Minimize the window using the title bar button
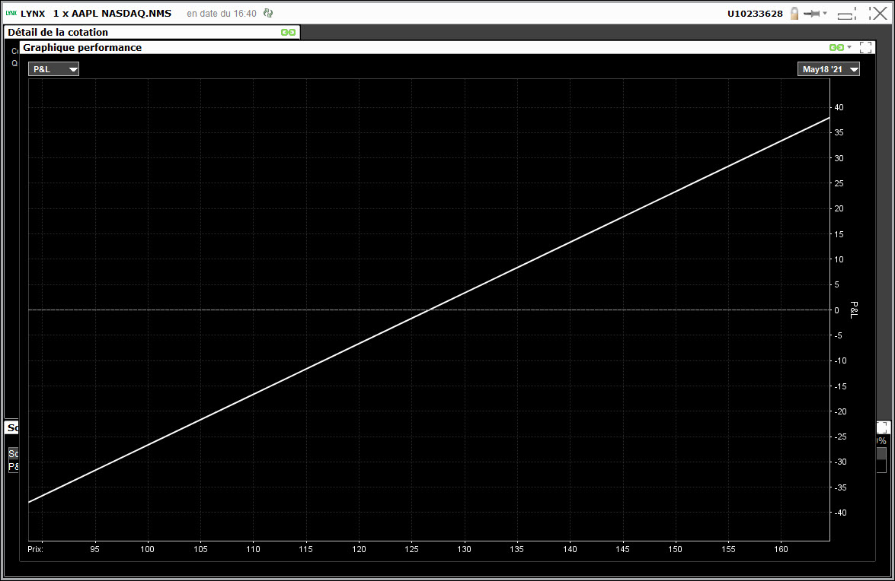Viewport: 895px width, 581px height. 846,14
